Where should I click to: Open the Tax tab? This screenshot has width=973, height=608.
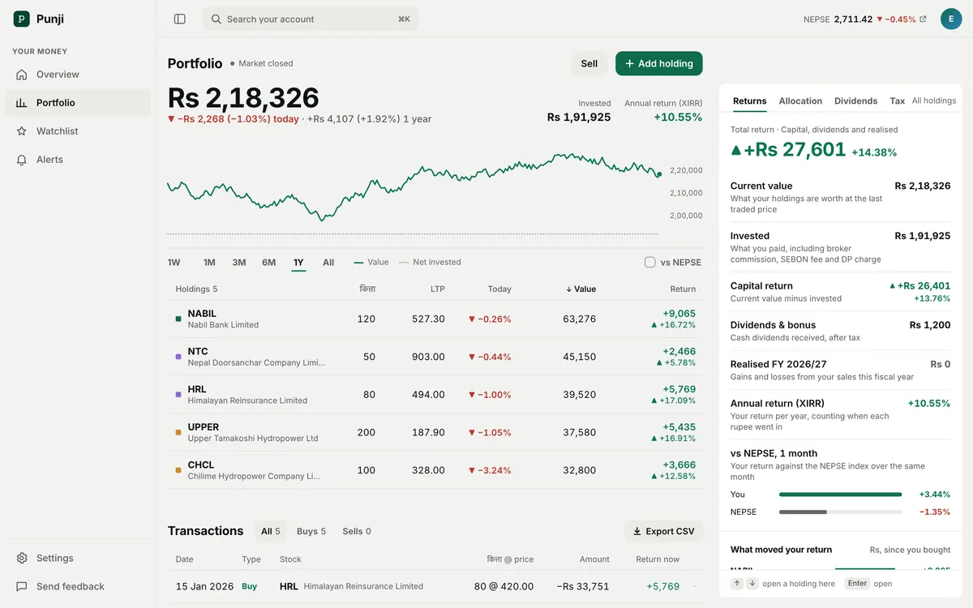click(x=897, y=101)
